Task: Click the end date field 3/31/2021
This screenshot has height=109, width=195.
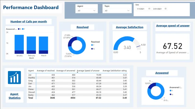Action: (159, 9)
